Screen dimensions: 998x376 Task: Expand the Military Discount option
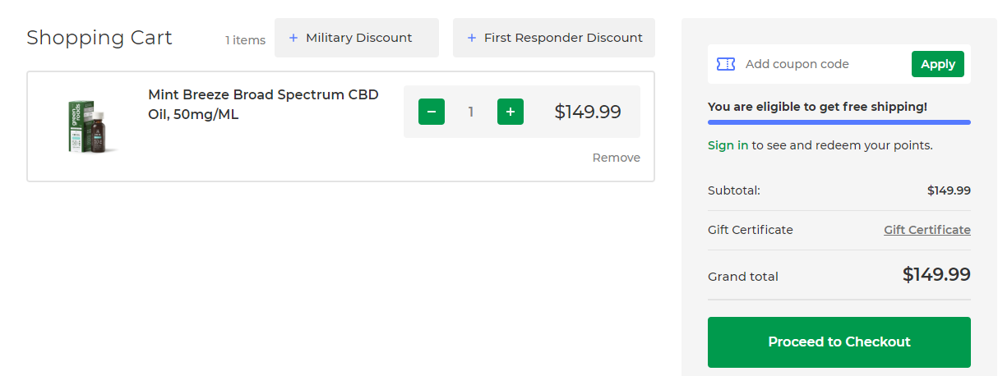pyautogui.click(x=357, y=38)
